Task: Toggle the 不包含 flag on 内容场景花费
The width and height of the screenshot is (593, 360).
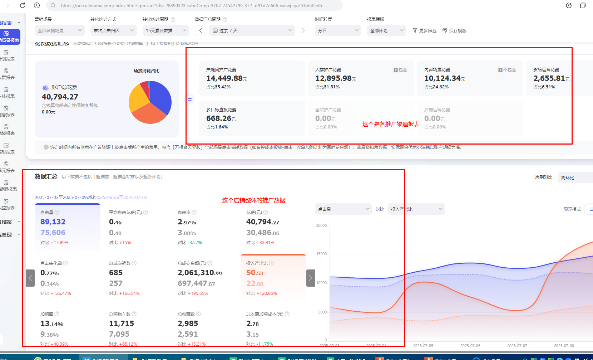Action: click(507, 70)
